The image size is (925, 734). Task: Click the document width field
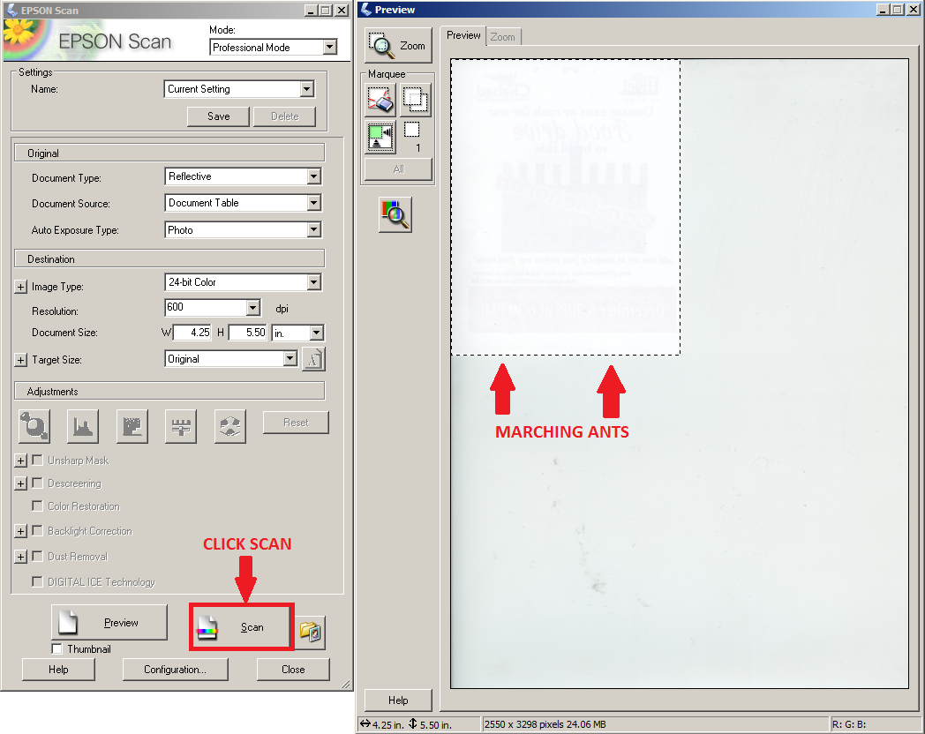[192, 333]
